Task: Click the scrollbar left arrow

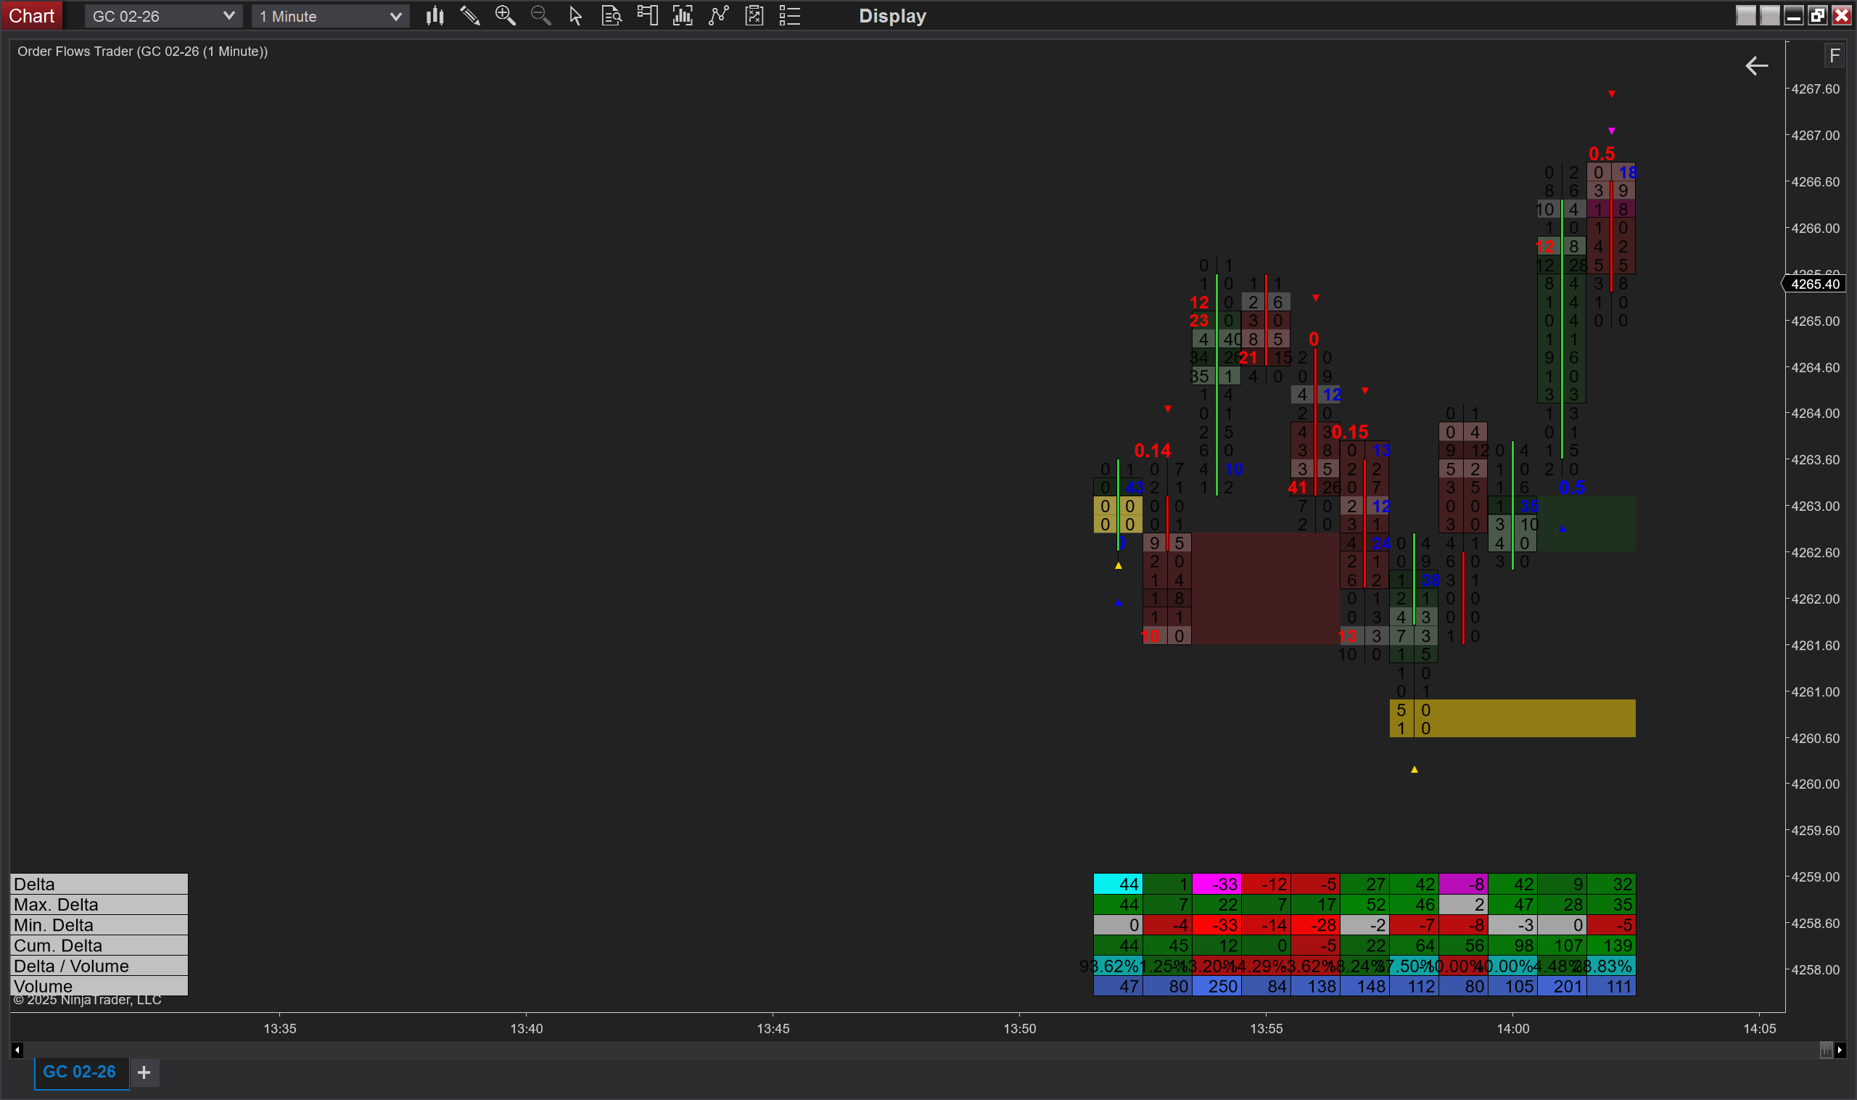Action: pyautogui.click(x=17, y=1051)
